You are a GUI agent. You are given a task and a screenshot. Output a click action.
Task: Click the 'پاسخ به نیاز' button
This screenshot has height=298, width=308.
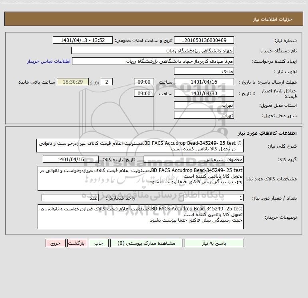coord(214,243)
